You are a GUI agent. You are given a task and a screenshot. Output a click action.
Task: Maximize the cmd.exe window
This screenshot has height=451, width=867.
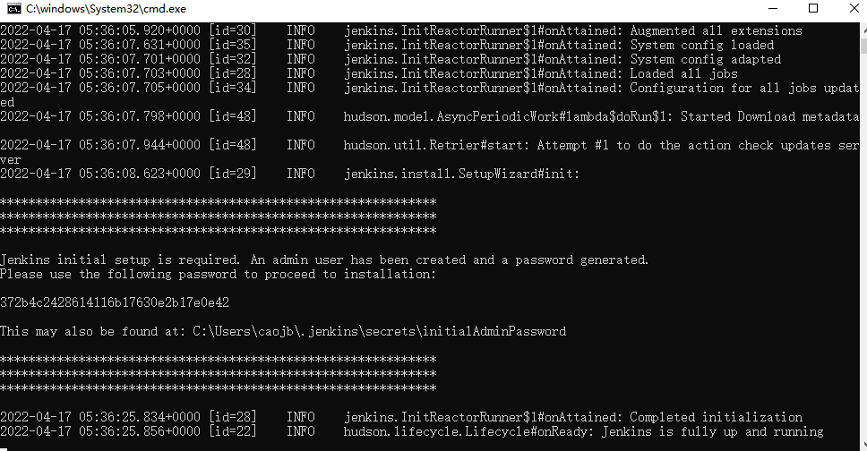pyautogui.click(x=813, y=8)
